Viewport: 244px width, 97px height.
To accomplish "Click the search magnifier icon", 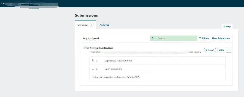I will 153,38.
